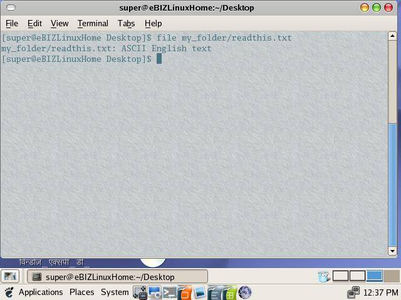The image size is (401, 300).
Task: Click the terminal scrollbar down arrow
Action: click(393, 251)
